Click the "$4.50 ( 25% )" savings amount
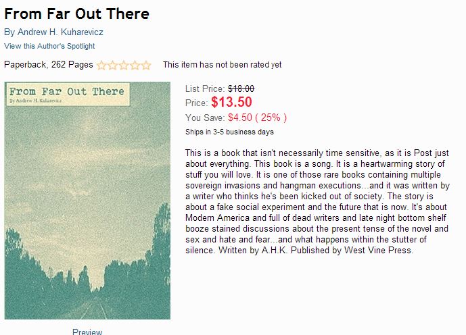 click(x=257, y=118)
